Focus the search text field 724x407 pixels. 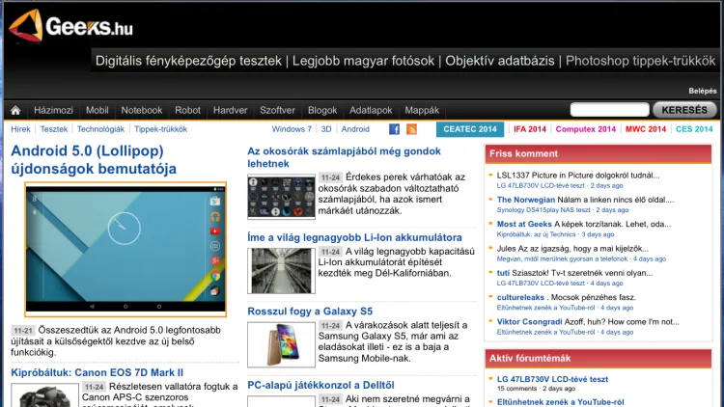click(x=609, y=110)
